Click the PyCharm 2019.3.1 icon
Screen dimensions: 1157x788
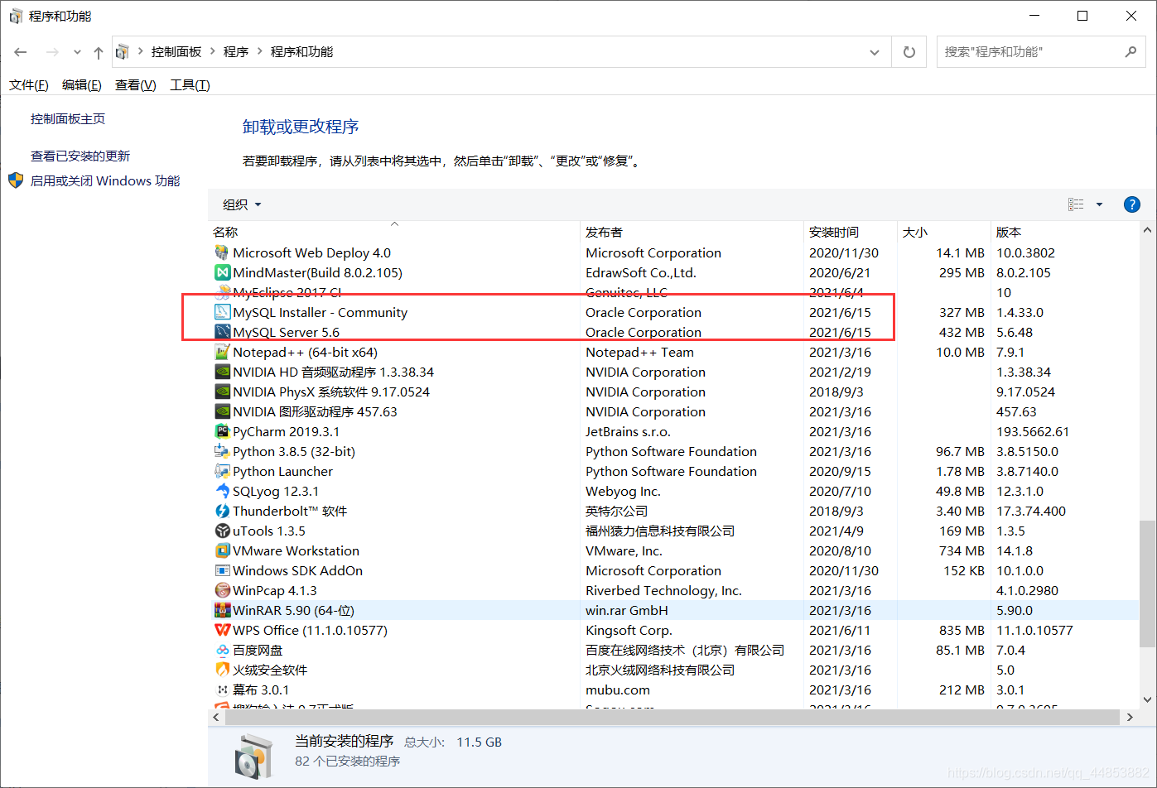(222, 431)
